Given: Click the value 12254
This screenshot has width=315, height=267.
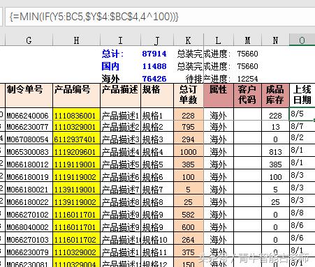Looking at the screenshot, I should (x=247, y=79).
